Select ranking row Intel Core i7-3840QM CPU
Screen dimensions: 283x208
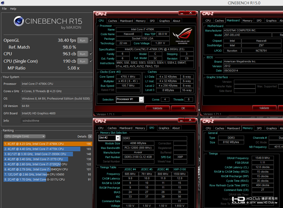tap(48, 169)
